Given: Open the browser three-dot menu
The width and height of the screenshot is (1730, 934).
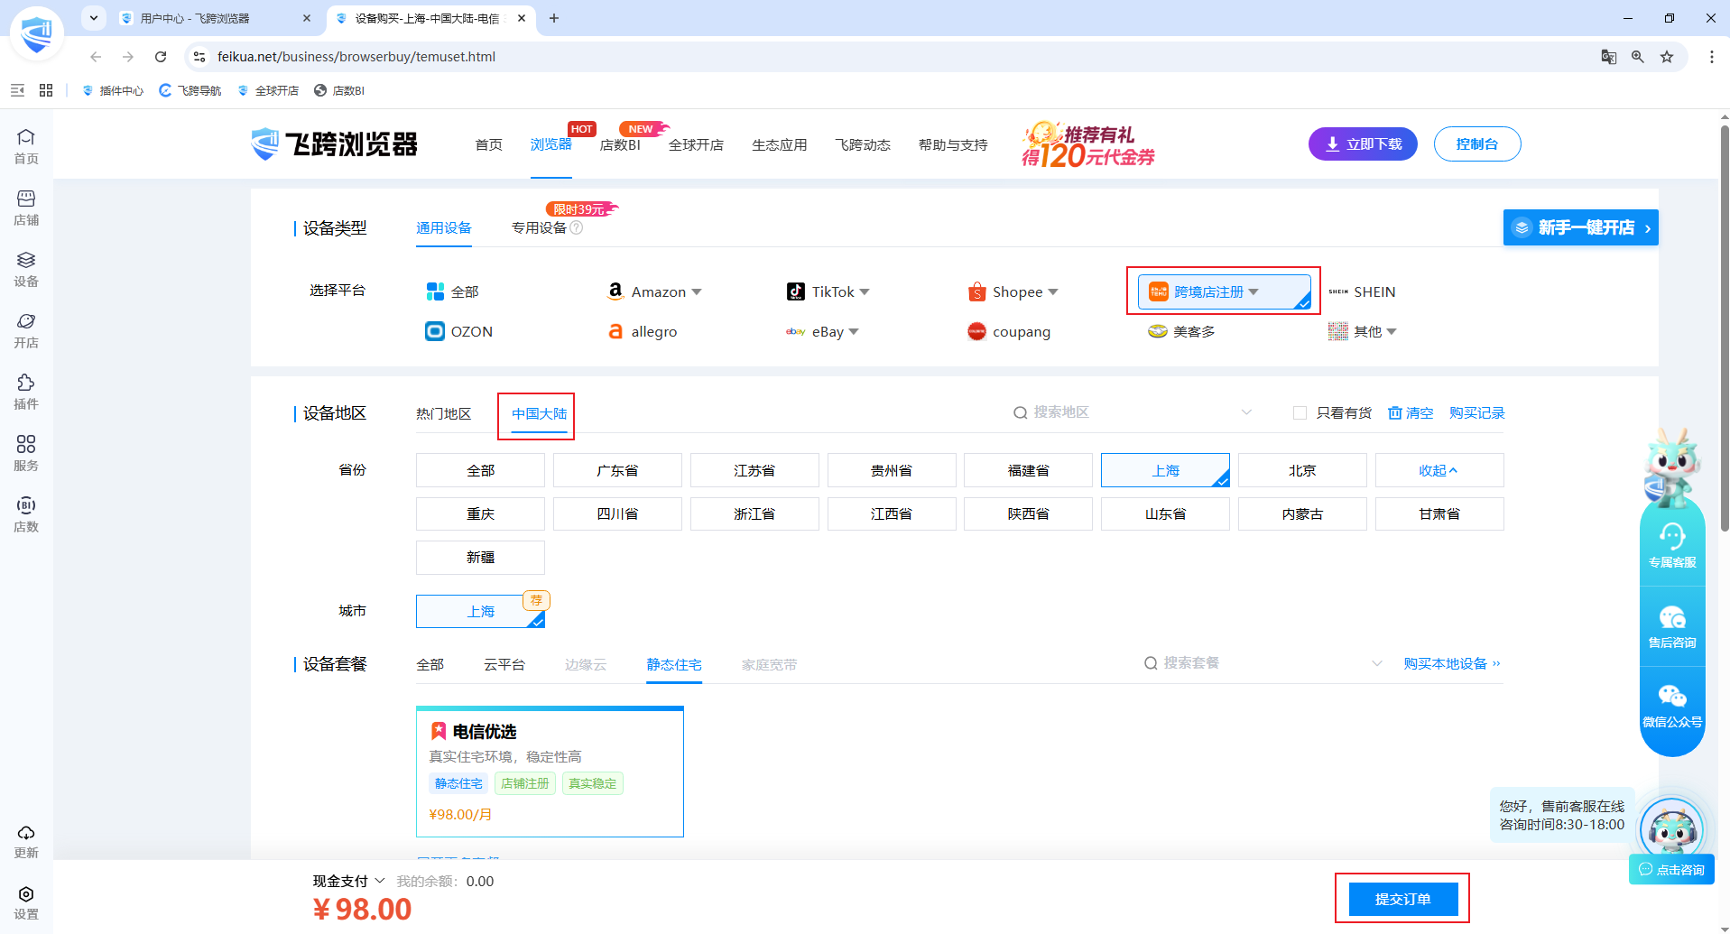Looking at the screenshot, I should (1711, 57).
